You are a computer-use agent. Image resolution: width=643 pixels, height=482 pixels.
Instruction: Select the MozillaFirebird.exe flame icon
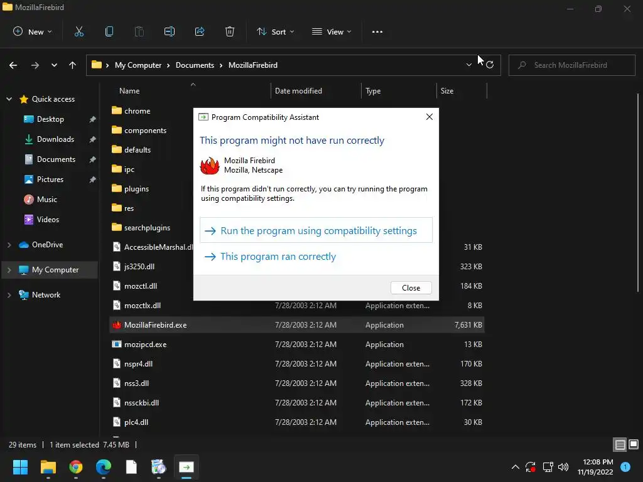(x=117, y=324)
